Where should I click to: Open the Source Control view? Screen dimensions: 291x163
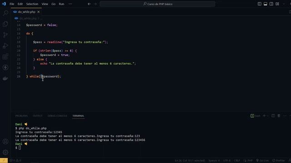pyautogui.click(x=5, y=35)
